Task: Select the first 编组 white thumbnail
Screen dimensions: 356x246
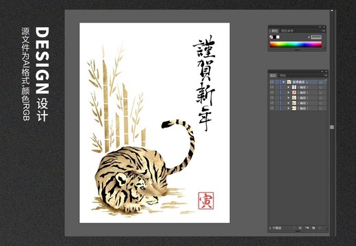Action: pyautogui.click(x=294, y=87)
